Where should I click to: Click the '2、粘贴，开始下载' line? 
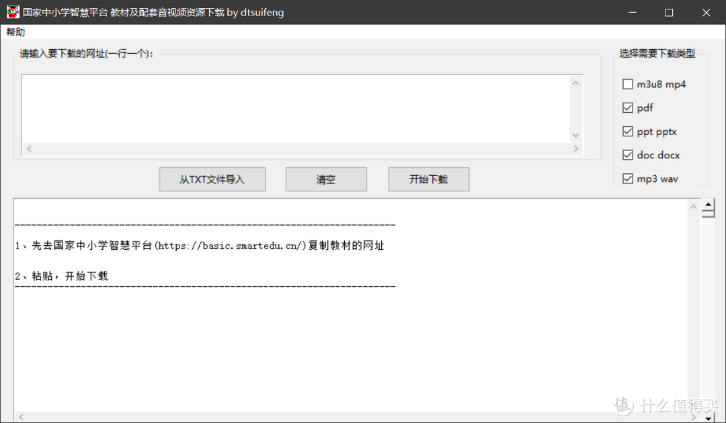coord(62,276)
